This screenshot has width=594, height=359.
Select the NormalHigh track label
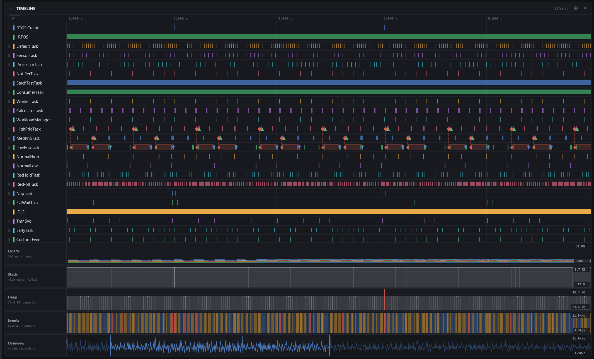coord(28,157)
